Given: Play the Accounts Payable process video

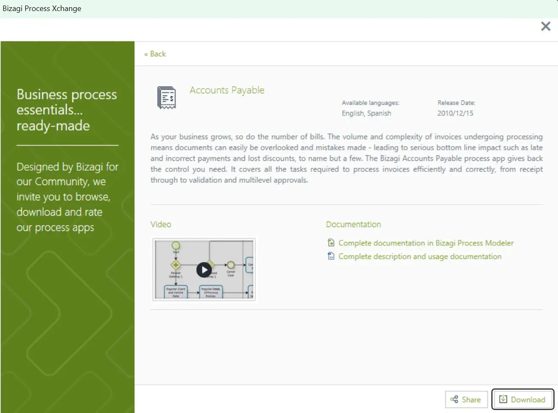Looking at the screenshot, I should (x=204, y=270).
